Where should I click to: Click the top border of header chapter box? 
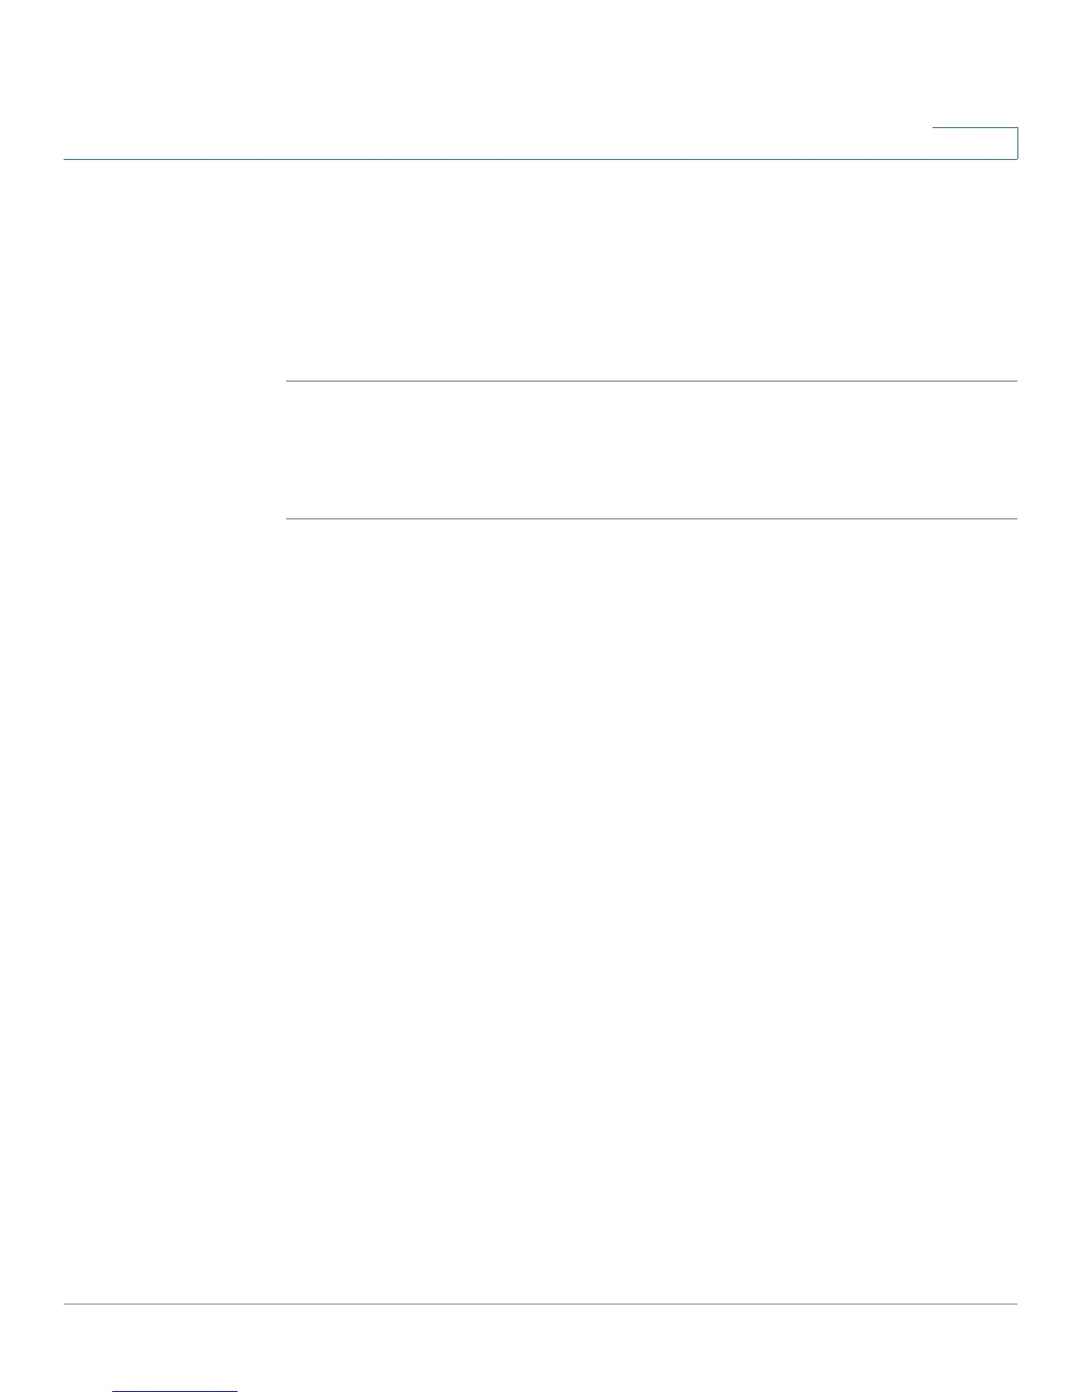(x=975, y=128)
